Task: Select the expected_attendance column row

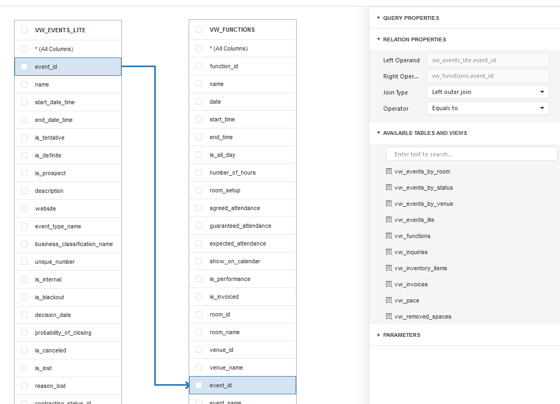Action: point(242,243)
